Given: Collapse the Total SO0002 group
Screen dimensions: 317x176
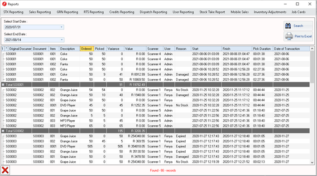Looking at the screenshot, I should click(3, 131).
